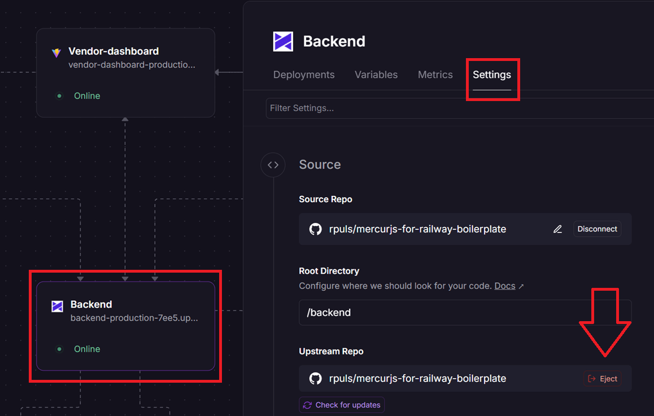The image size is (654, 416).
Task: Click the green Online status dot on Backend
Action: tap(59, 349)
